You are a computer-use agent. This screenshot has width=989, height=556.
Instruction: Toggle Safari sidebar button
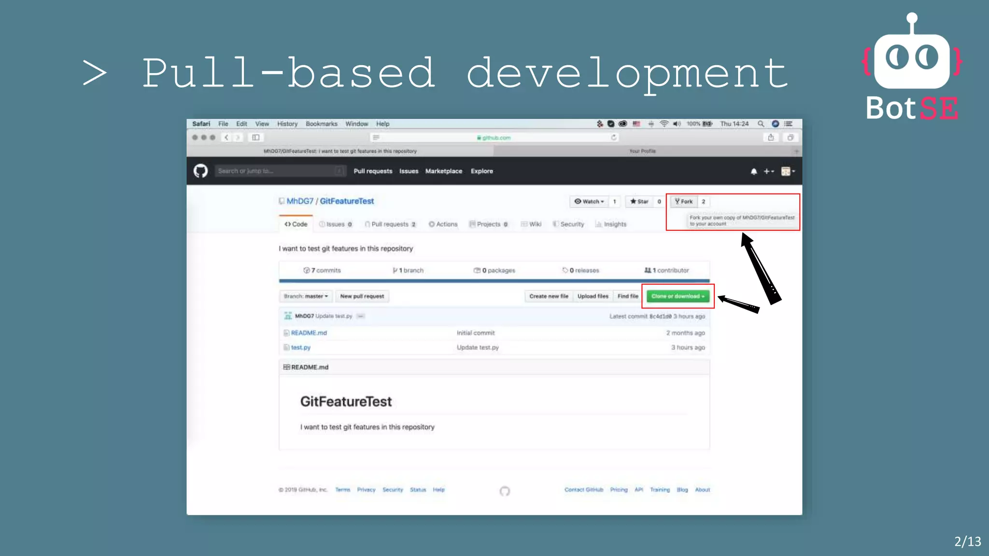[256, 138]
